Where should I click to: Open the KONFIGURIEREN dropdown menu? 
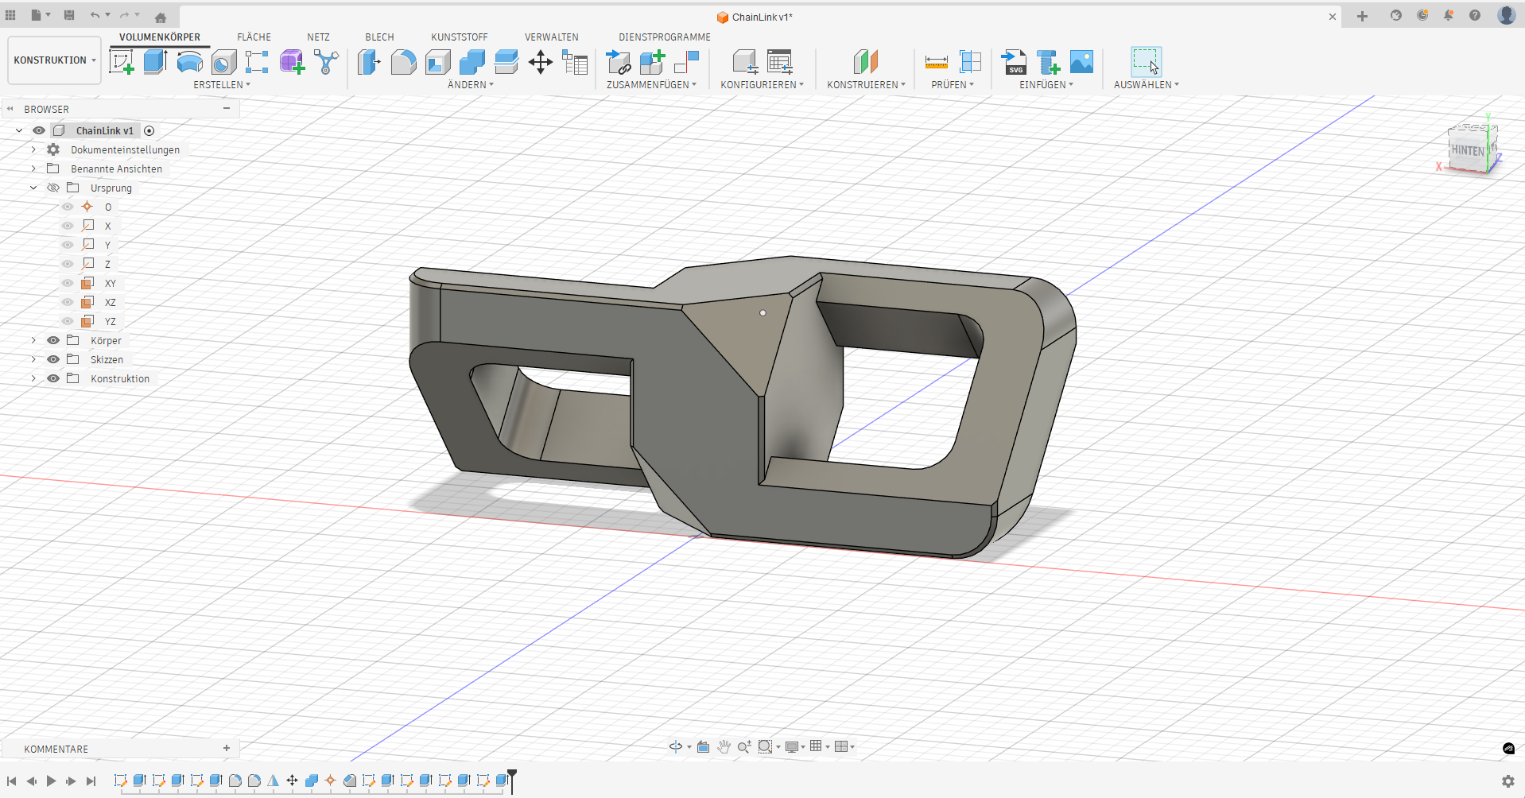762,84
